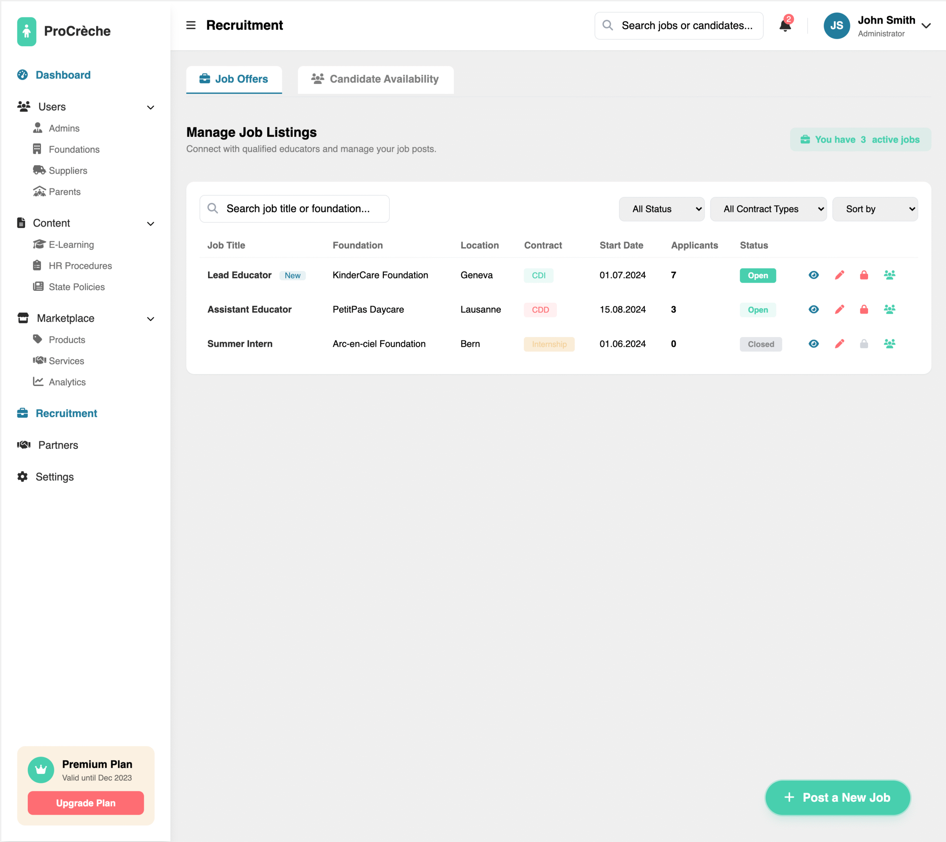This screenshot has width=946, height=842.
Task: Click the notification bell icon
Action: click(785, 26)
